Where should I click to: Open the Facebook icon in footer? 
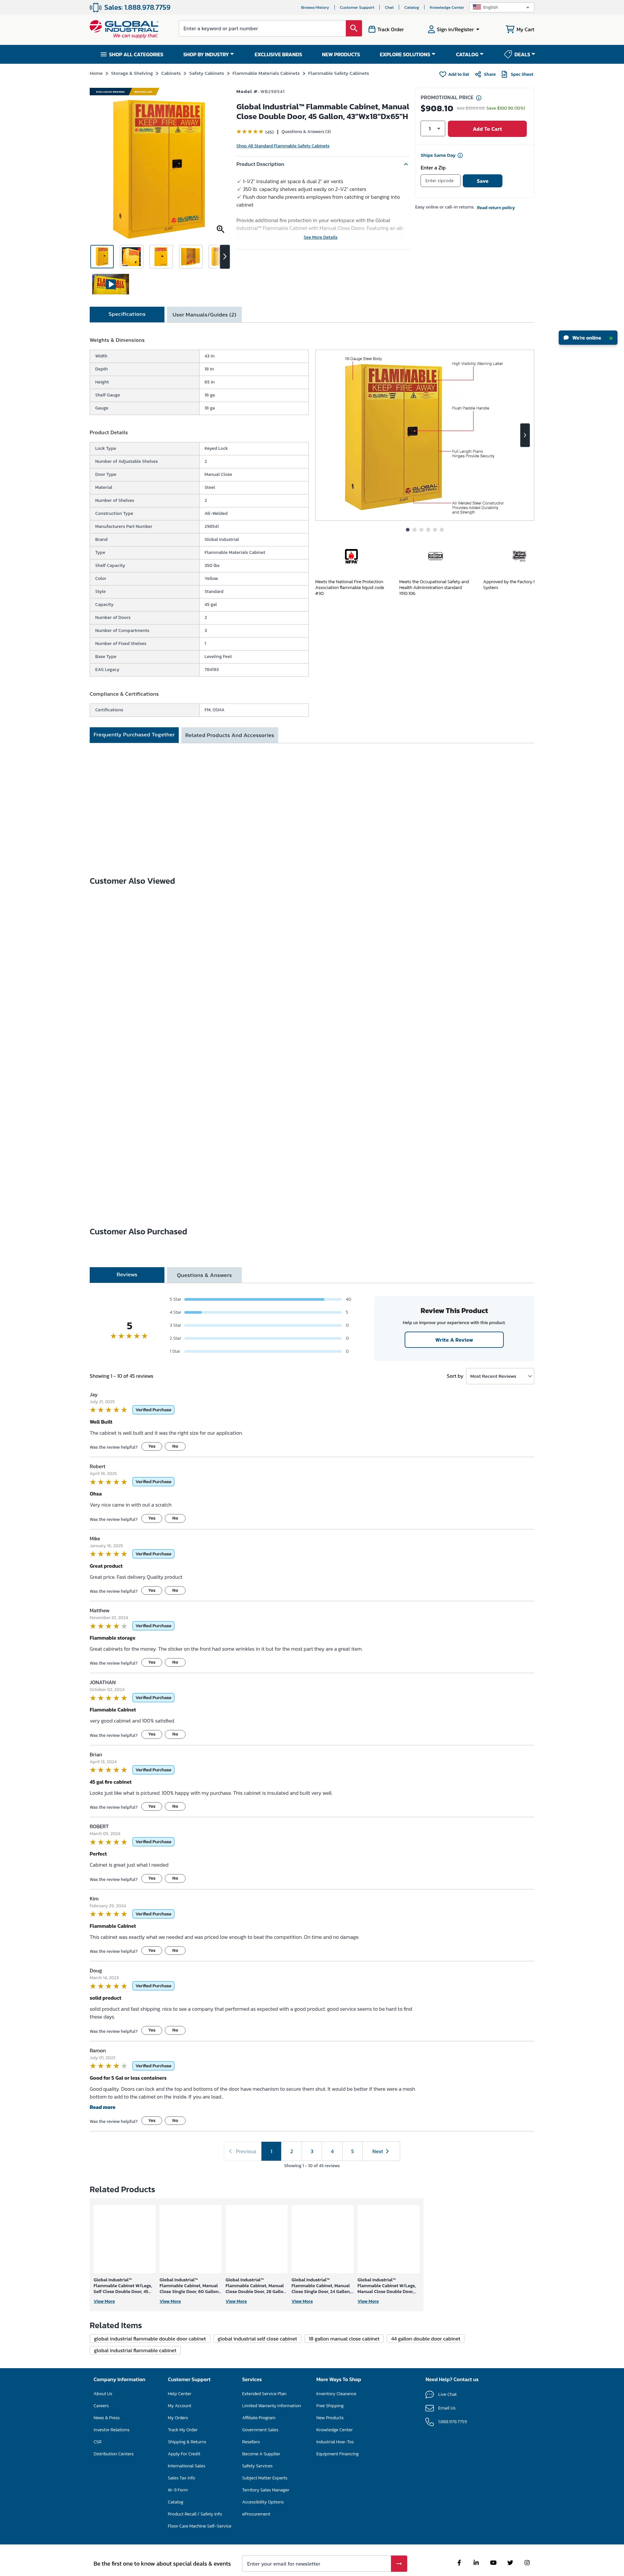[x=459, y=2563]
